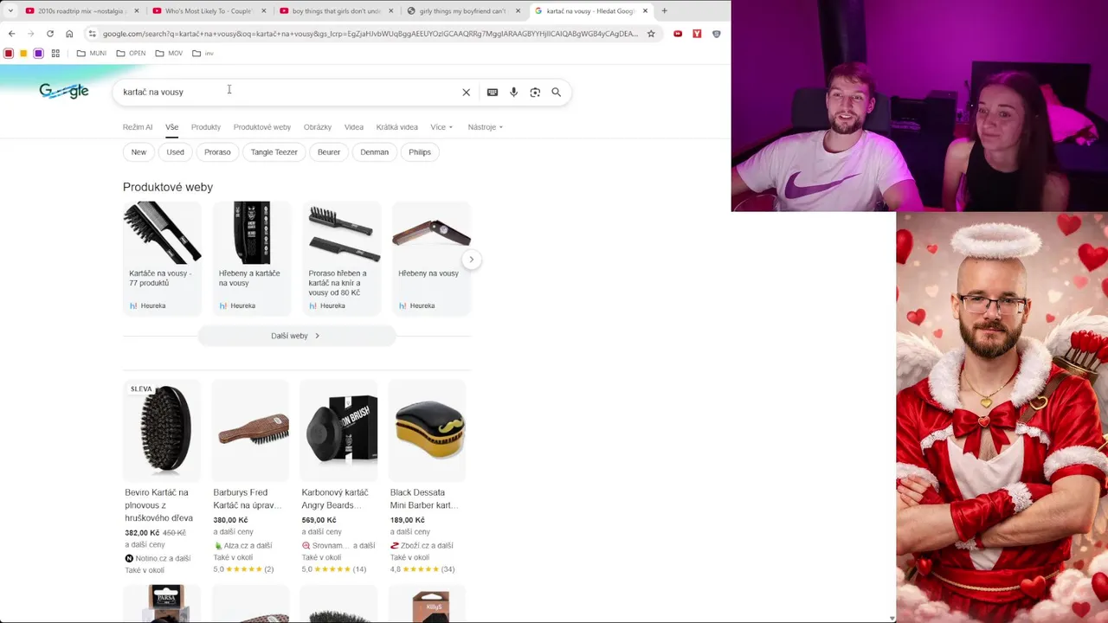Viewport: 1108px width, 623px height.
Task: Reload the page
Action: pyautogui.click(x=49, y=34)
